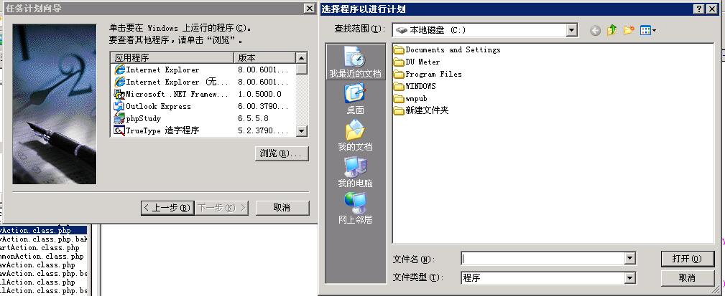Screen dimensions: 725x296
Task: Click the help question mark button
Action: [699, 9]
